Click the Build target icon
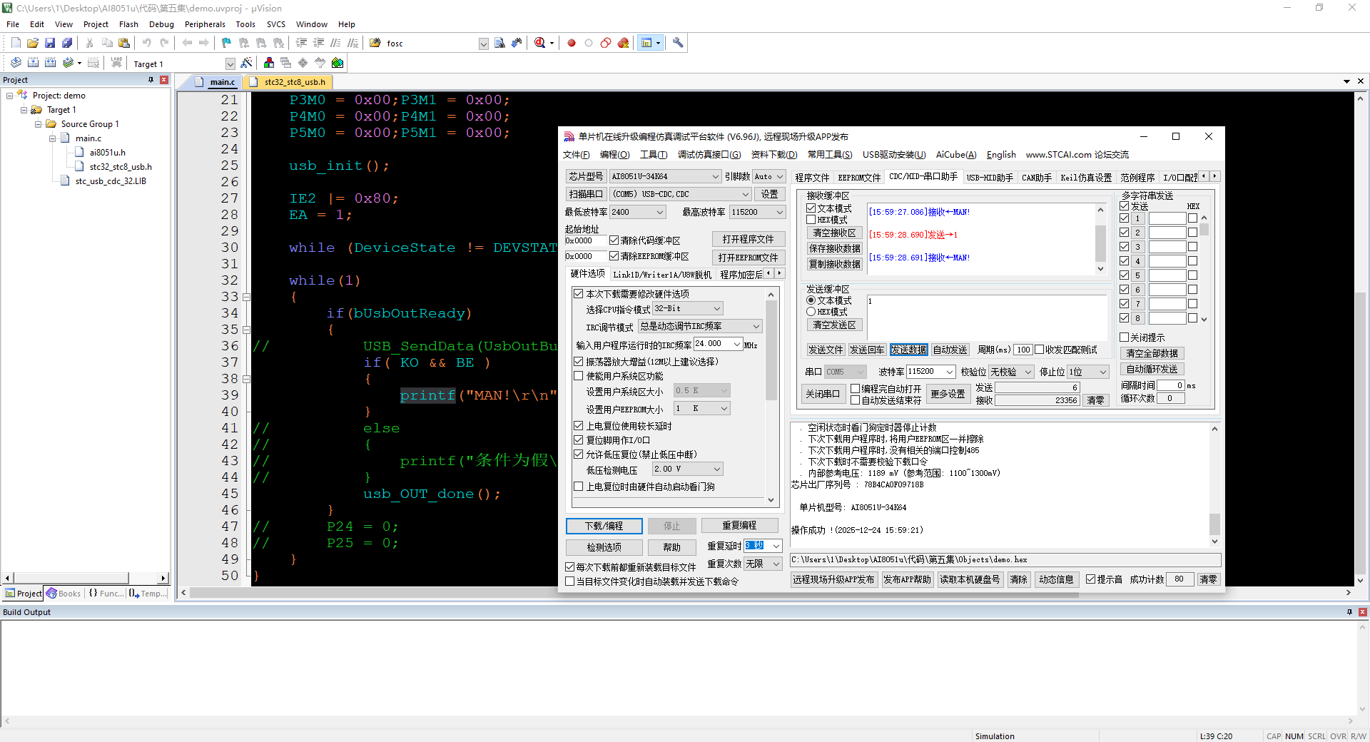Image resolution: width=1370 pixels, height=742 pixels. point(33,63)
